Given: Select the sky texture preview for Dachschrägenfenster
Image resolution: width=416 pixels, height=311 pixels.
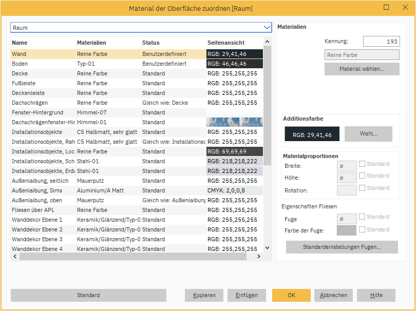Looking at the screenshot, I should click(x=234, y=122).
